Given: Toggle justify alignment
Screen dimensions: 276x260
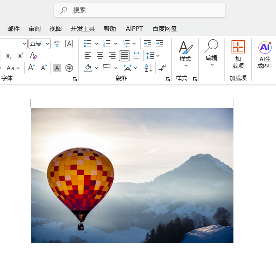Looking at the screenshot, I should click(x=124, y=56).
